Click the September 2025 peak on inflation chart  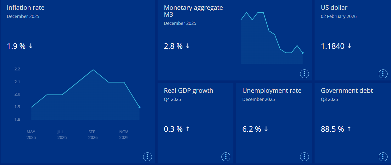(x=93, y=70)
